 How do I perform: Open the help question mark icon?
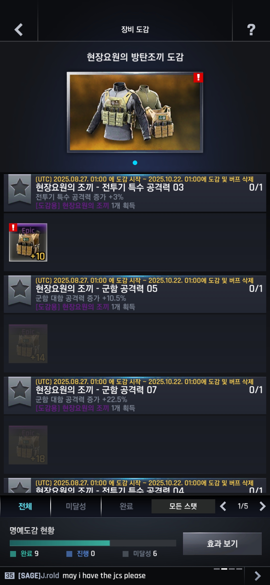pos(251,30)
